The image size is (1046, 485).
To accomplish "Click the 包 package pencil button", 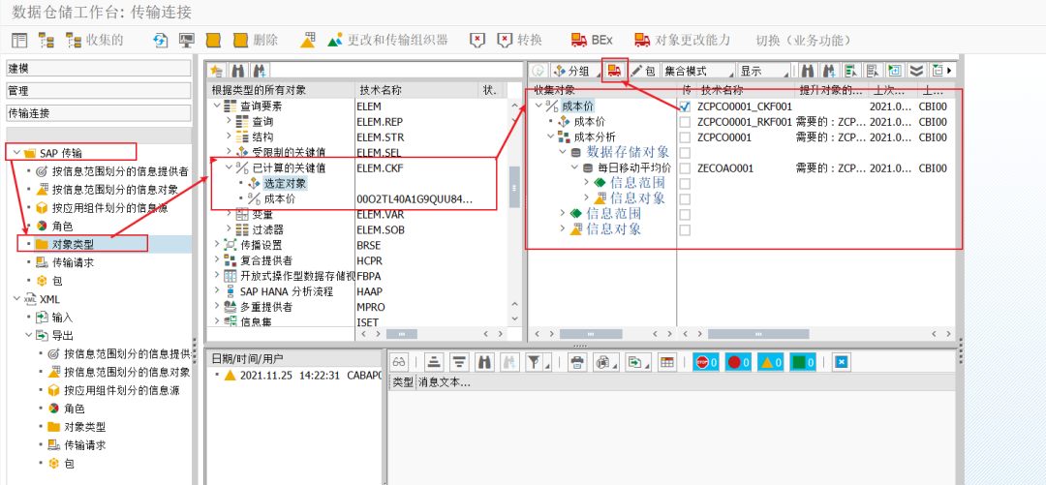I will coord(644,71).
